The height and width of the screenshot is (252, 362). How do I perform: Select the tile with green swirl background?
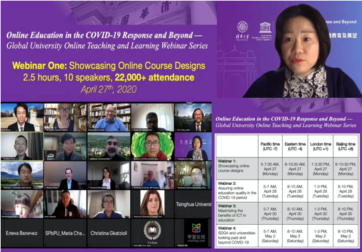click(x=152, y=146)
